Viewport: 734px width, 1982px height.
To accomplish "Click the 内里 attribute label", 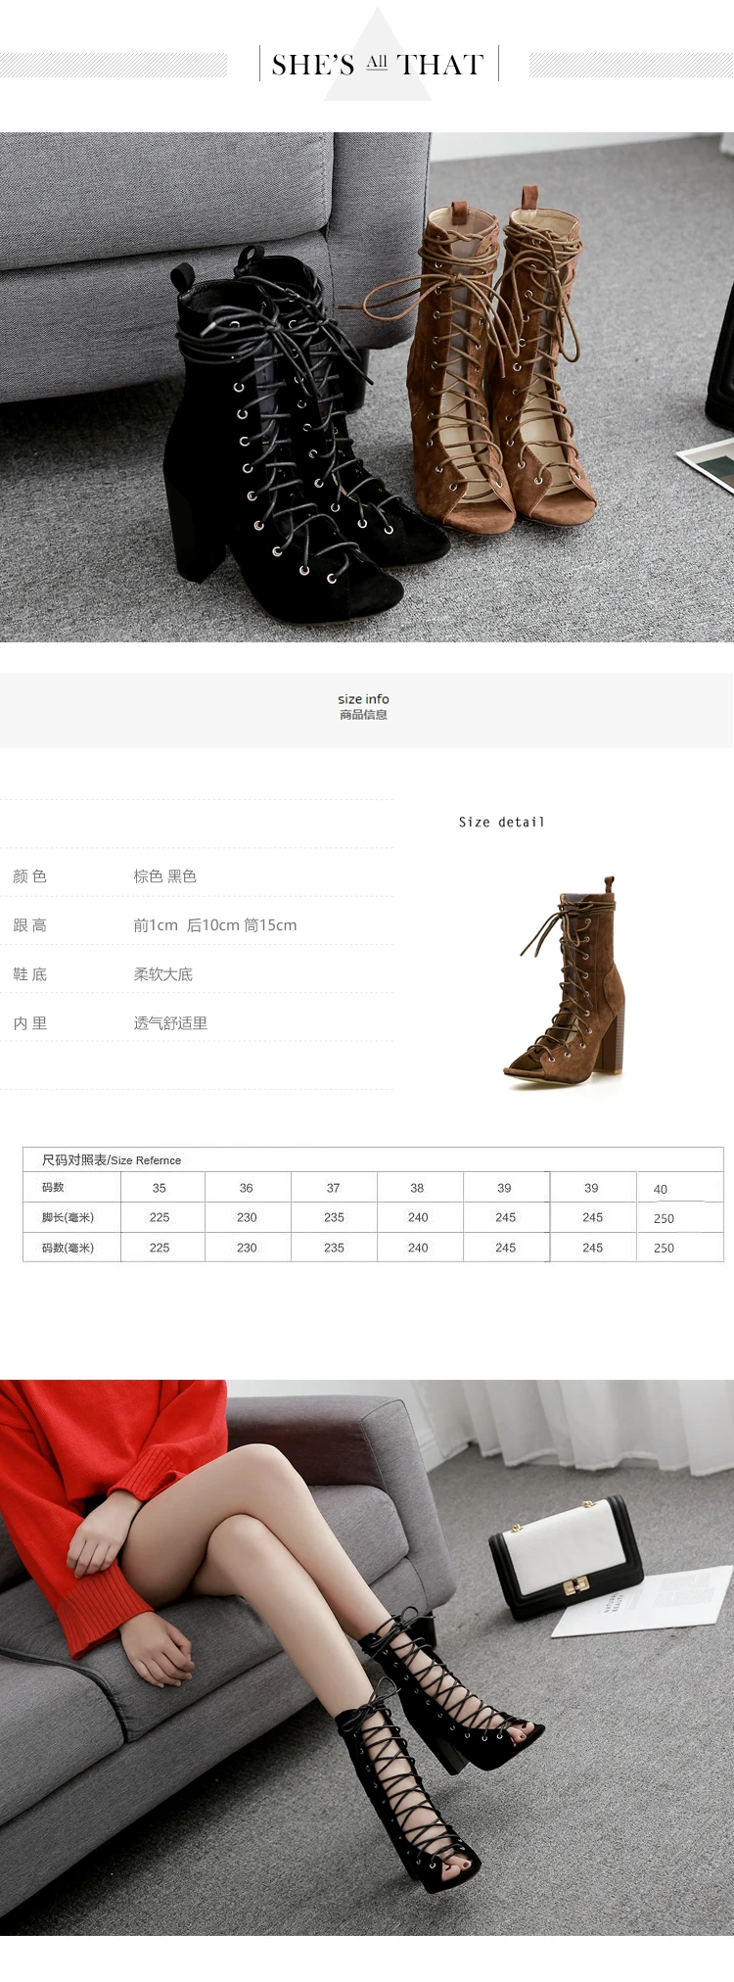I will [x=29, y=1023].
